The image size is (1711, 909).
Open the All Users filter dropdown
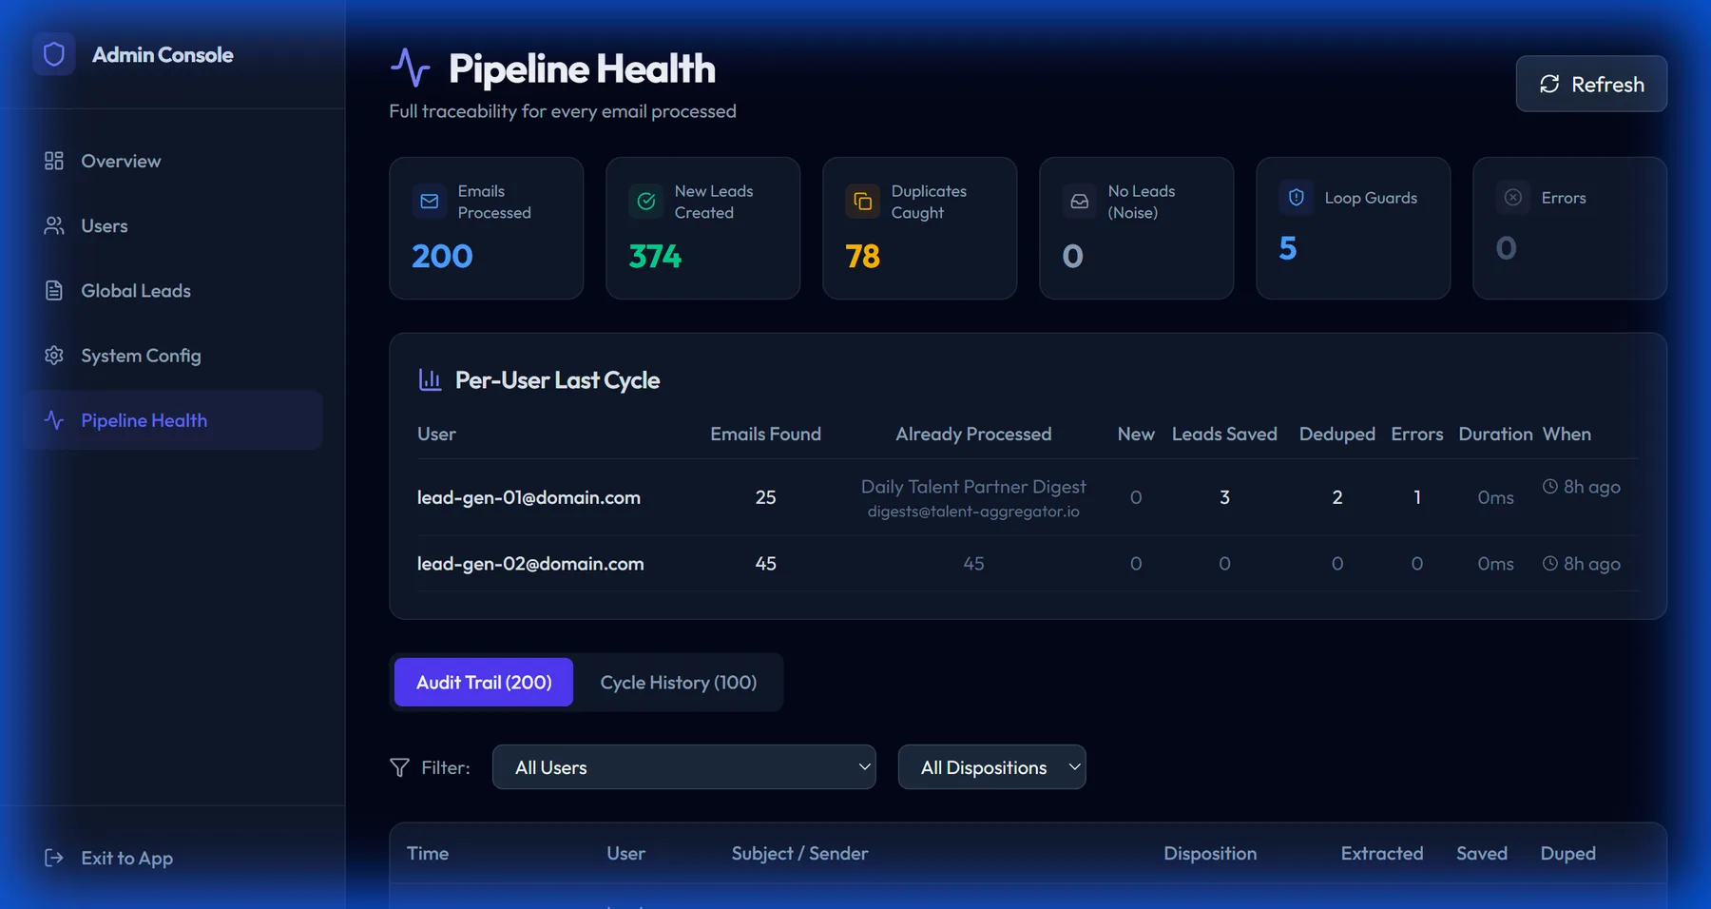coord(683,766)
